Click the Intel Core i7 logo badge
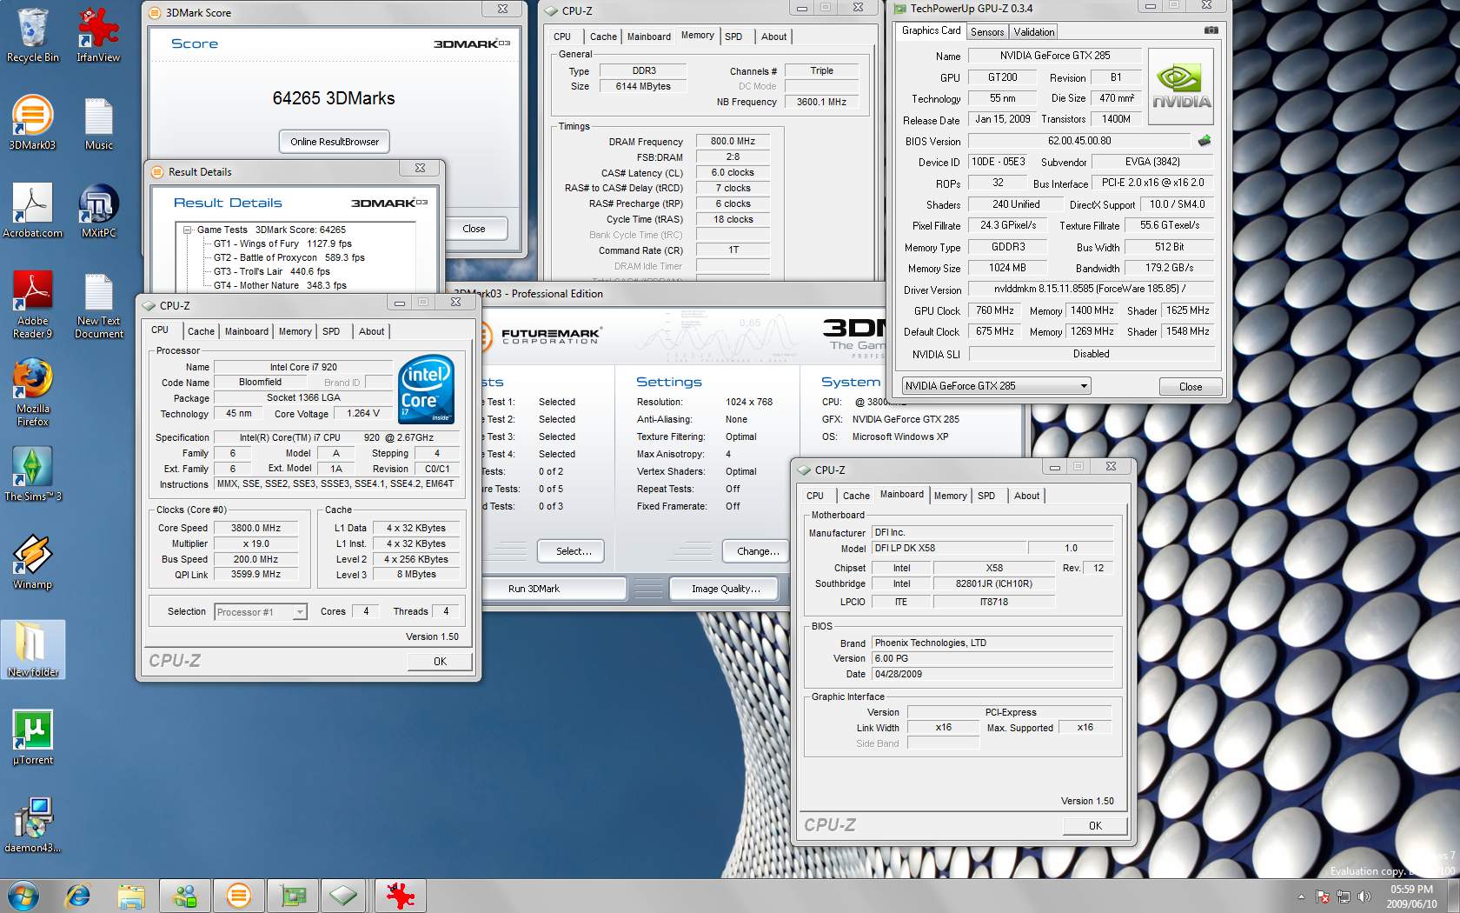1460x913 pixels. point(426,389)
